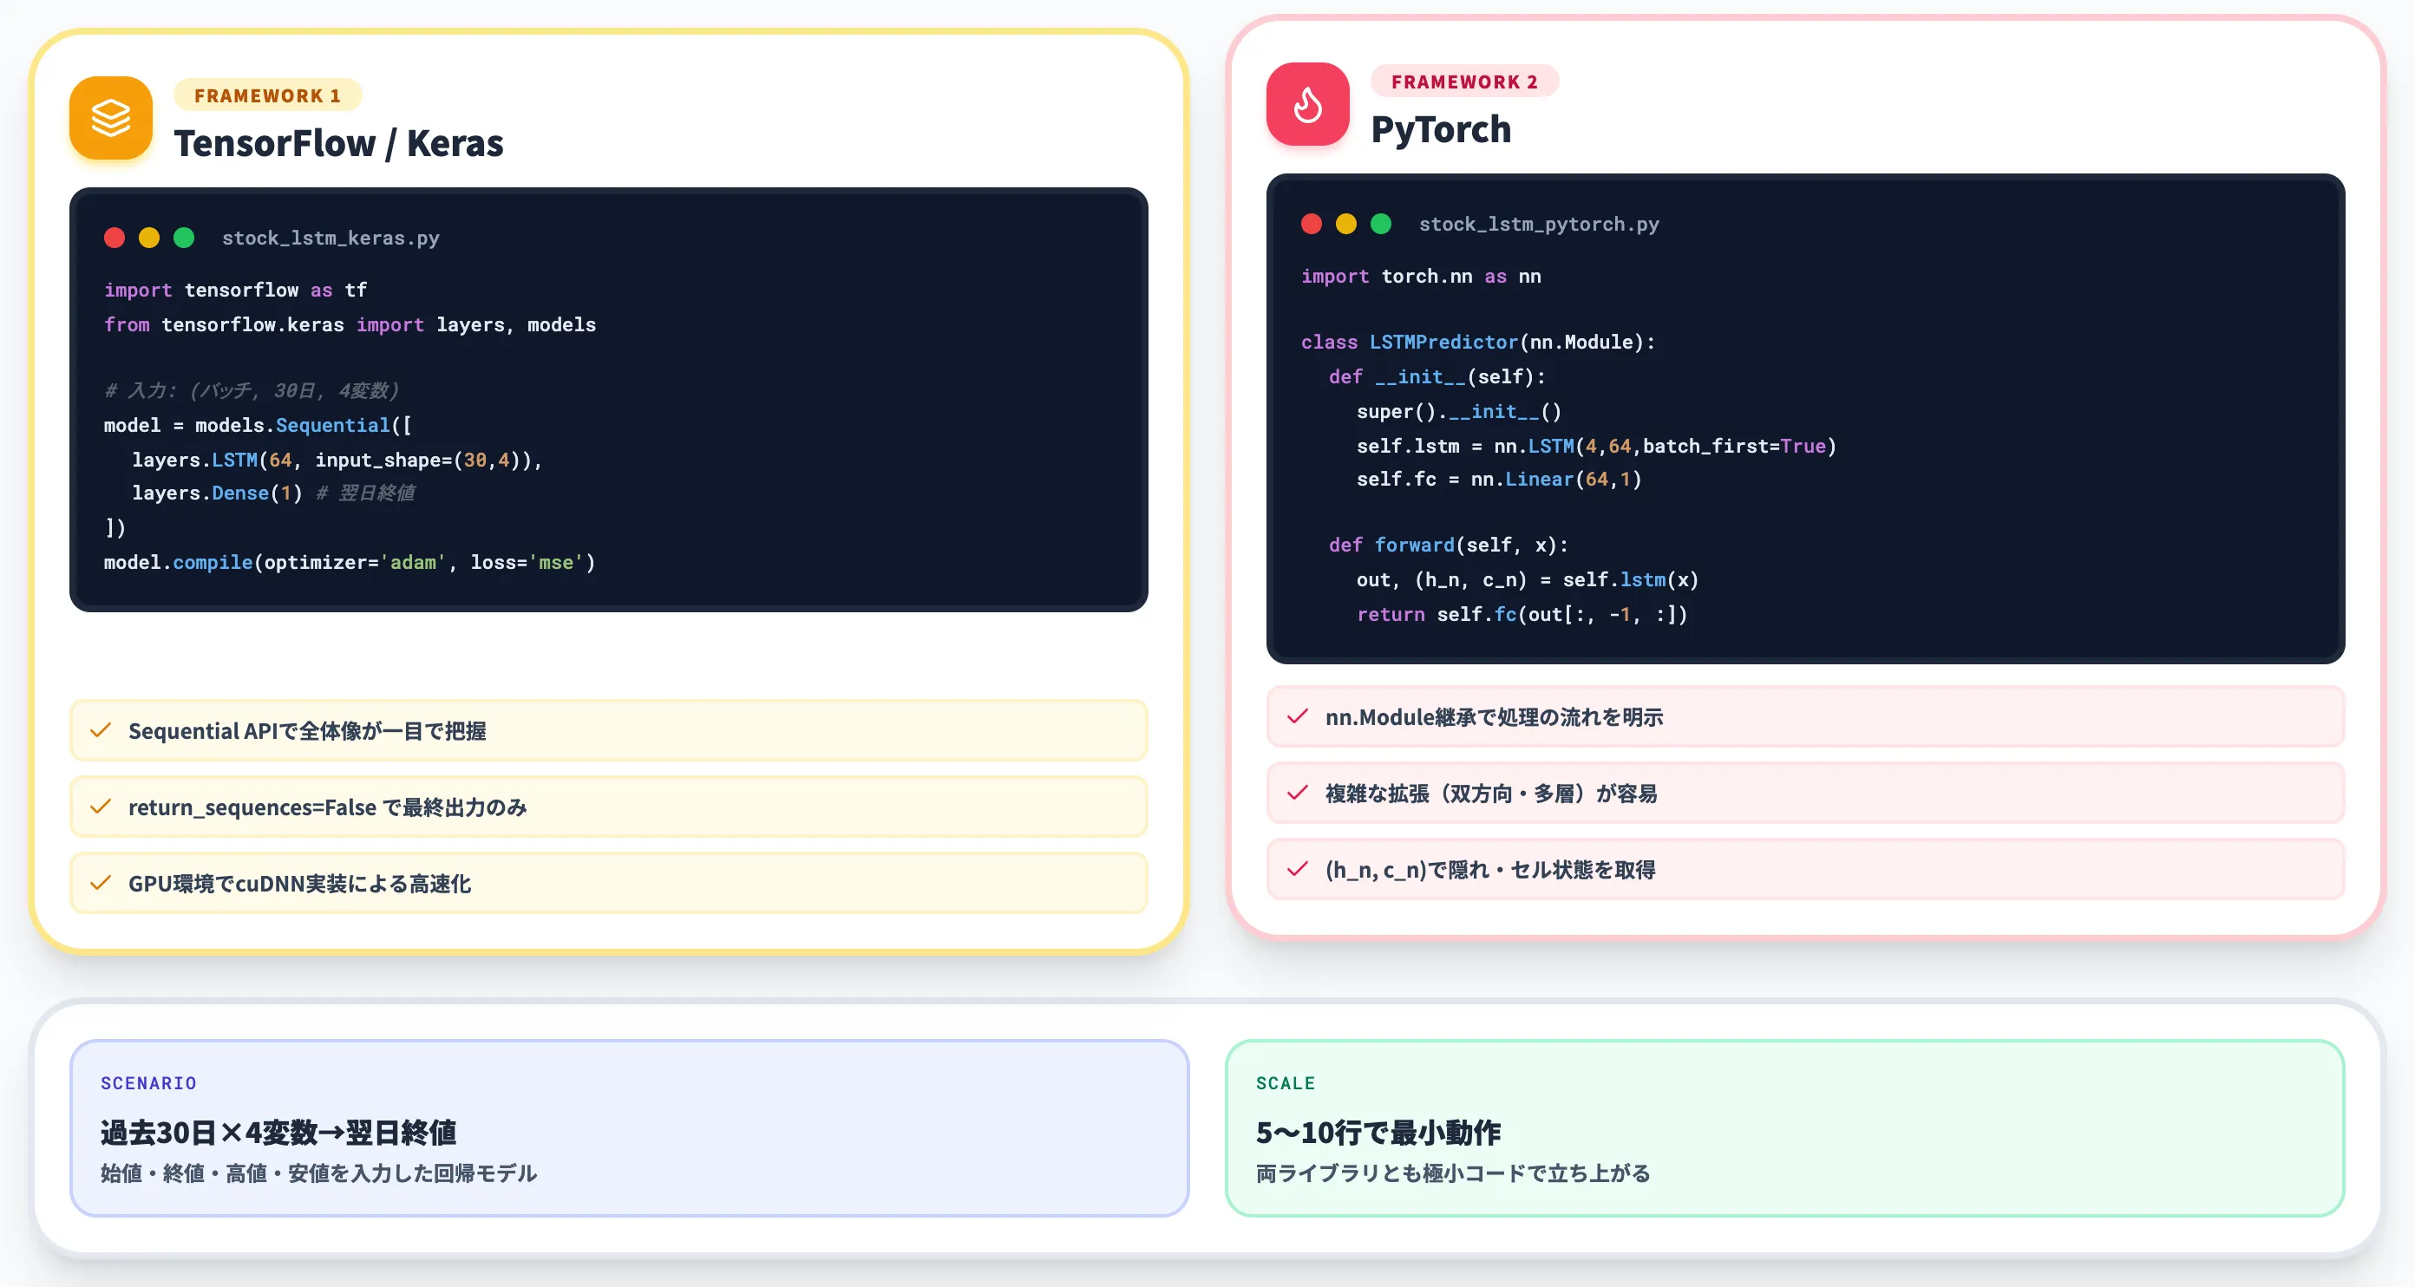
Task: Click the checkmark beside Sequential APIで全体像が一目で把握
Action: click(101, 730)
